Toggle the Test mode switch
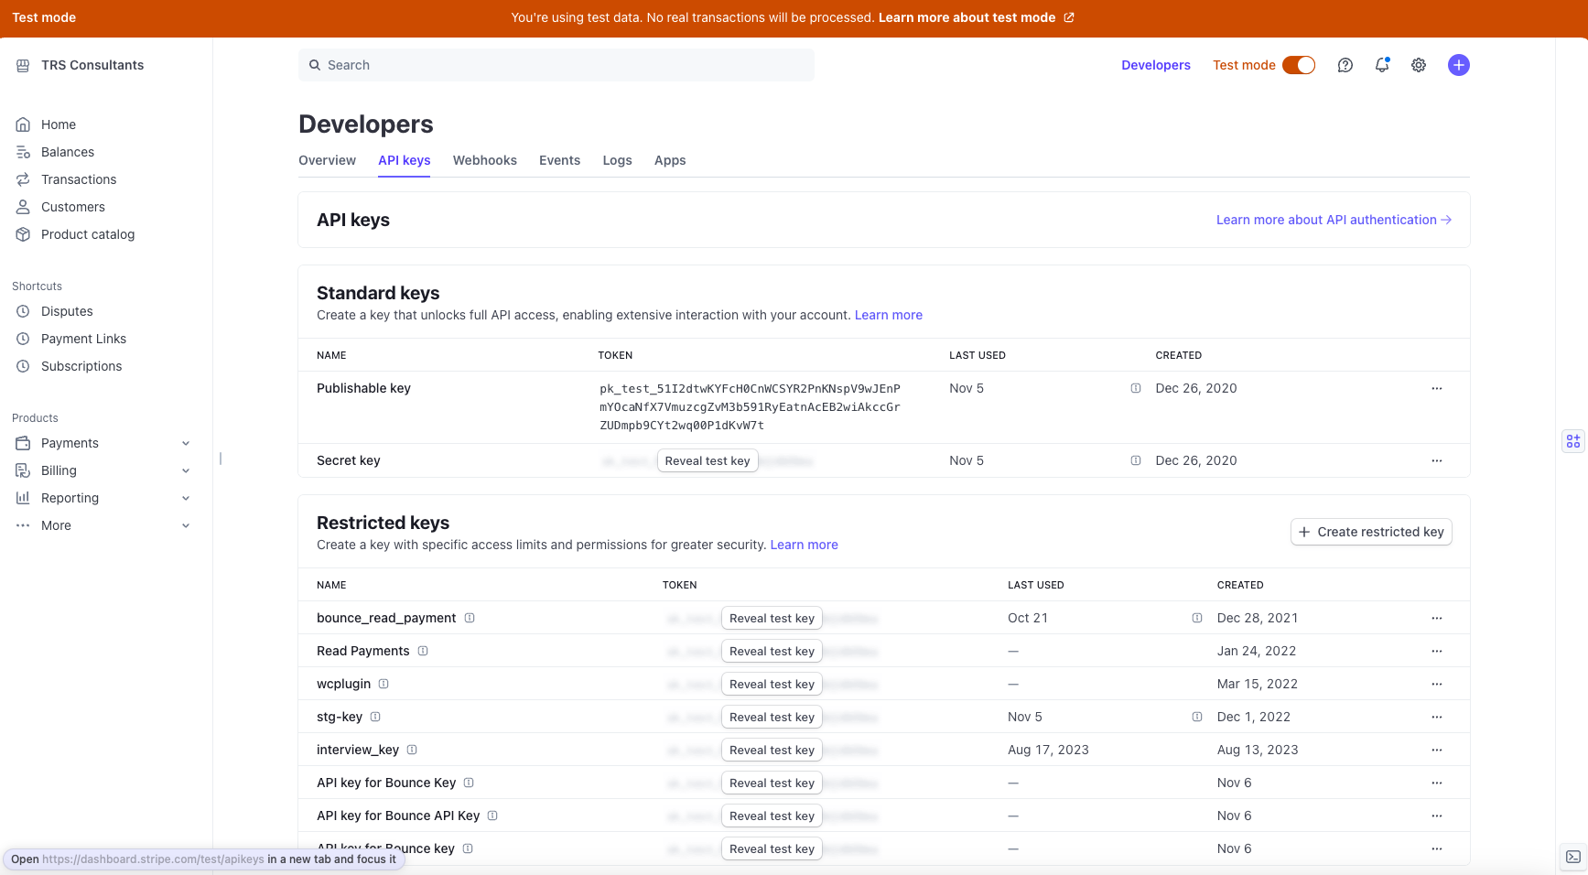The width and height of the screenshot is (1588, 875). tap(1299, 65)
